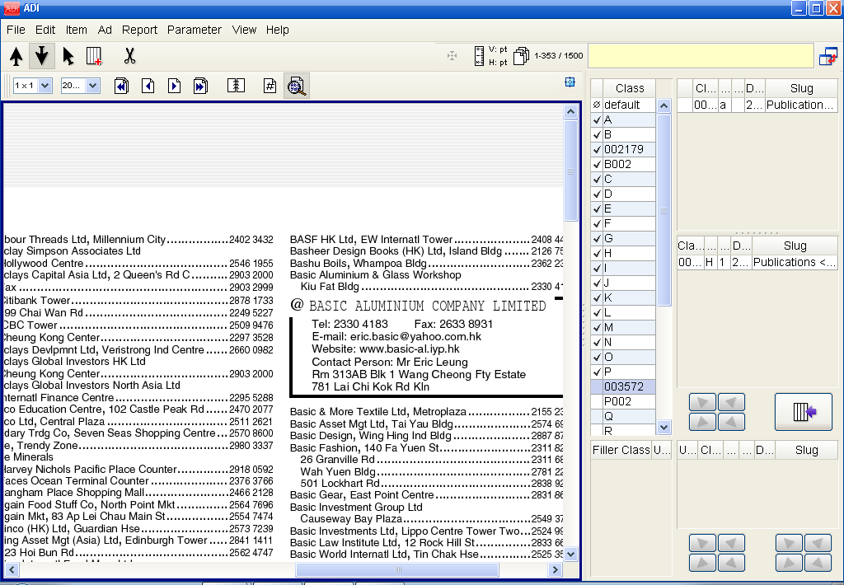Uncheck the 002179 class checkmark

pos(597,150)
